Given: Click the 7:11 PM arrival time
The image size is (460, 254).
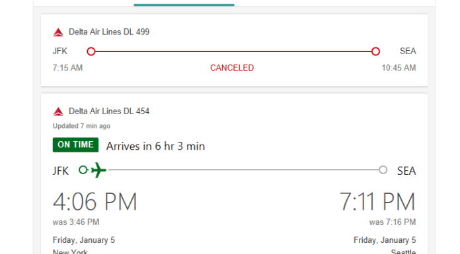Looking at the screenshot, I should coord(377,202).
